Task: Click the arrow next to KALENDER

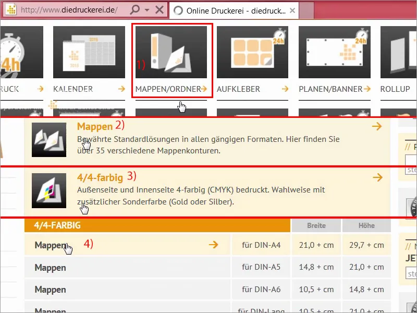Action: coord(121,89)
